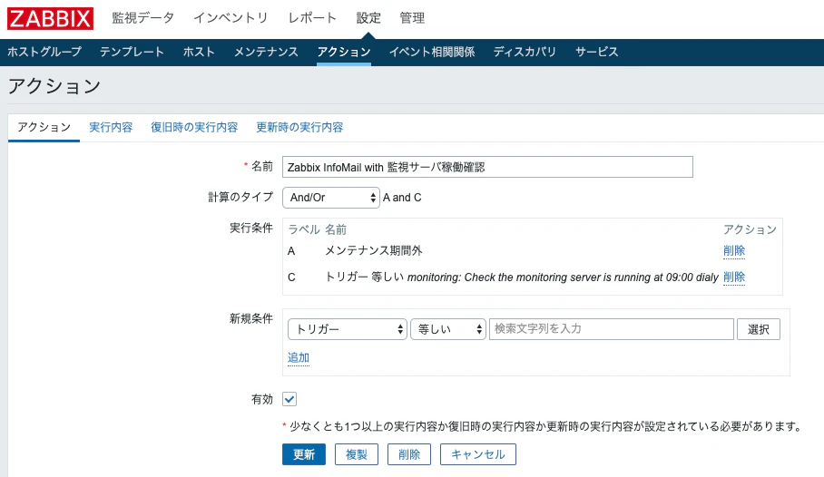Click the 追加 link
The image size is (824, 477).
coord(299,357)
